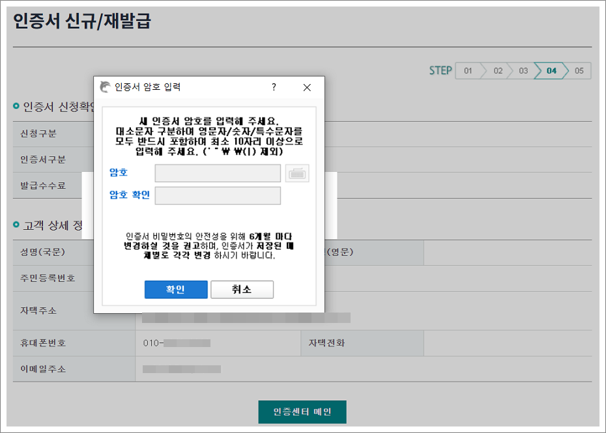Click the 인증센터 메인 button at the bottom

302,412
